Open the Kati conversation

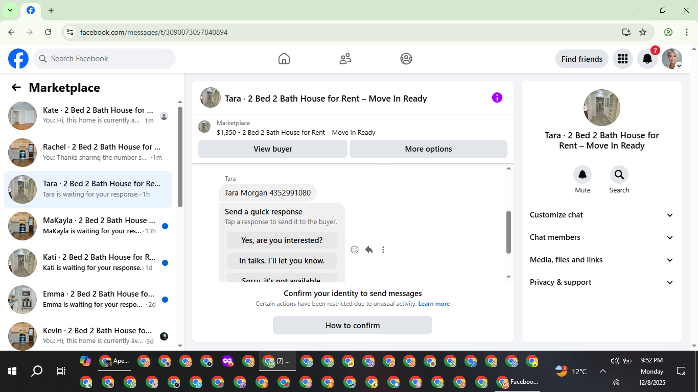click(x=88, y=263)
